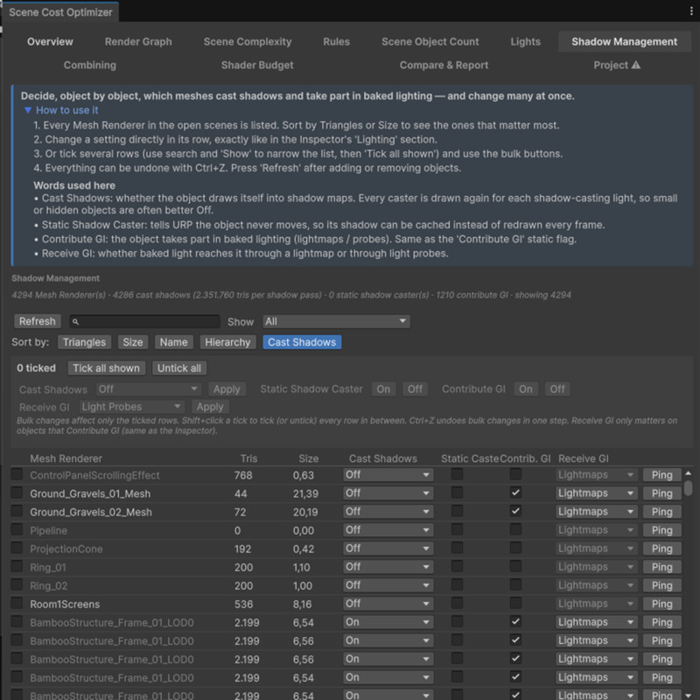Sort the list by Hierarchy
The height and width of the screenshot is (700, 700).
pos(227,342)
